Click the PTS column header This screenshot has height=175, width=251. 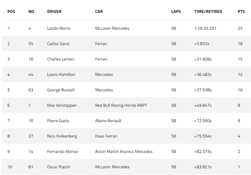point(241,11)
